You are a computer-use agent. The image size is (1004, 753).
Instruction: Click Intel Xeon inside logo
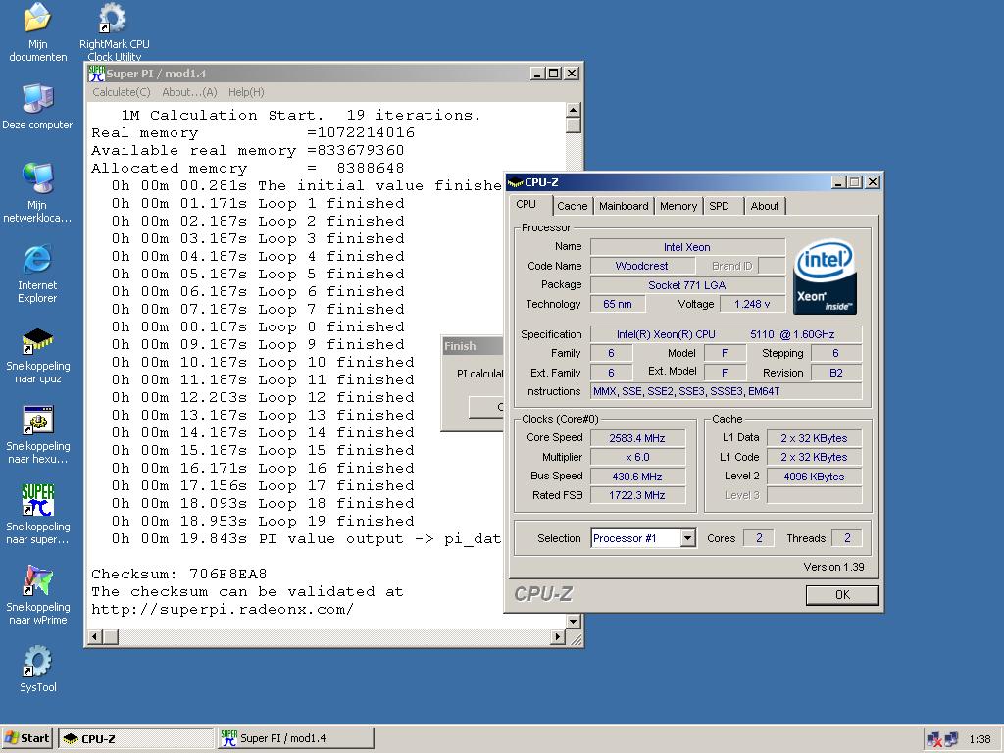pyautogui.click(x=825, y=276)
